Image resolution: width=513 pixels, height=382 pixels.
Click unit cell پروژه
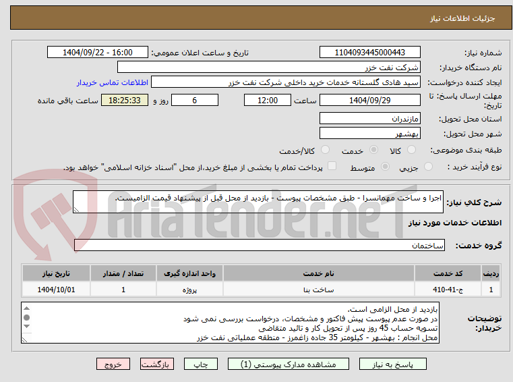click(189, 290)
